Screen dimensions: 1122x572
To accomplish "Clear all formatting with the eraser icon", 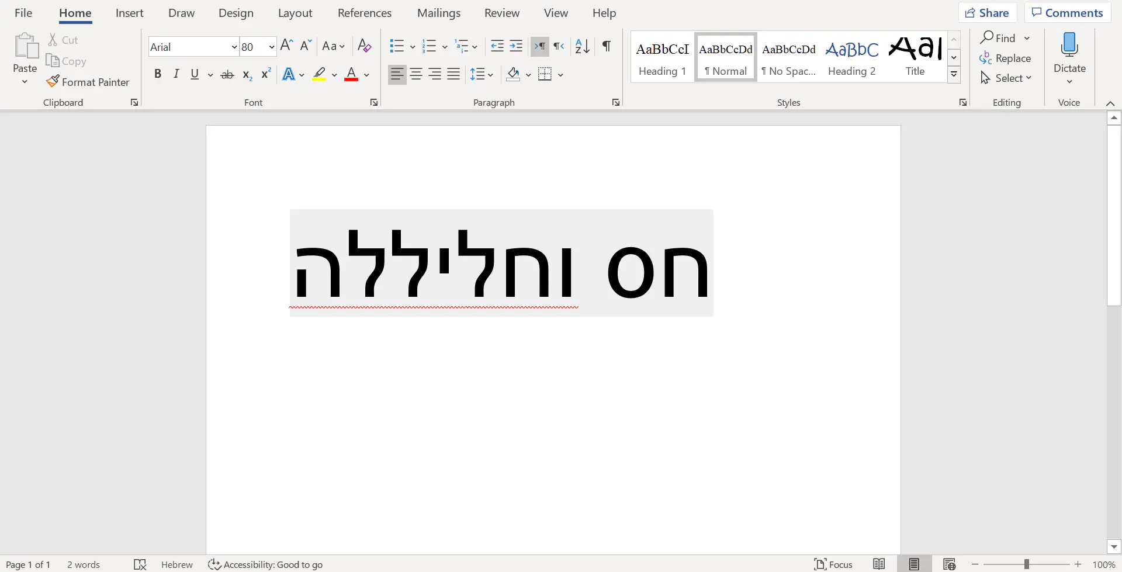I will coord(364,46).
